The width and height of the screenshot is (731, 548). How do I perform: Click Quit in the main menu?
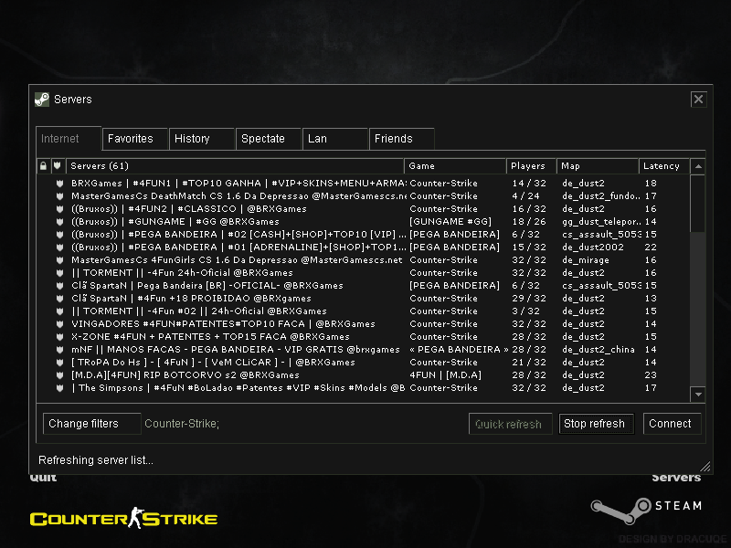pyautogui.click(x=43, y=477)
